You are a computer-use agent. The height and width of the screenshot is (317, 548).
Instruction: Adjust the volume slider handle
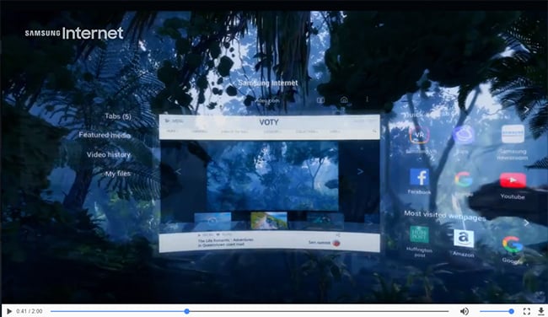[511, 311]
